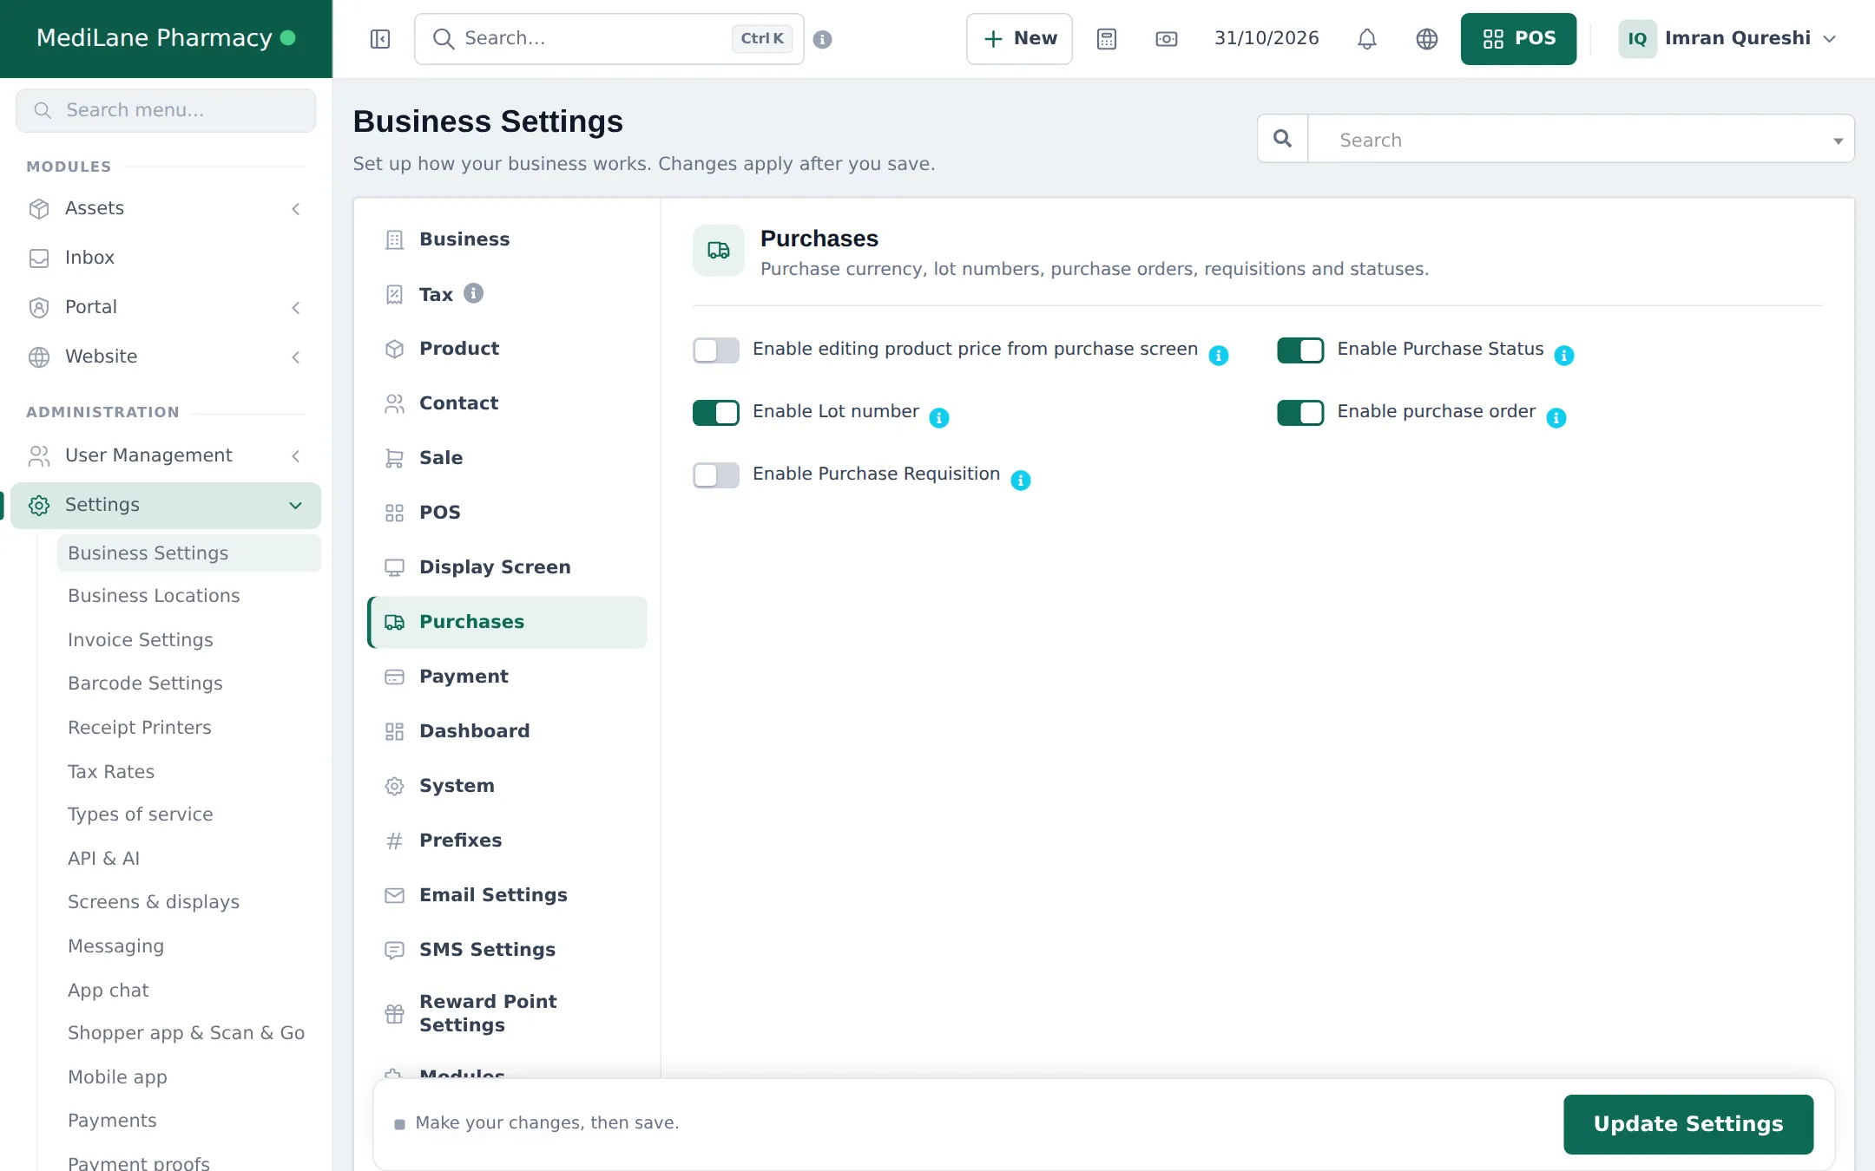Toggle Enable purchase order switch
1875x1171 pixels.
(x=1300, y=413)
